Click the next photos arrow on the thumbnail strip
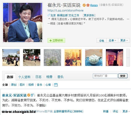Image resolution: width=131 pixels, height=115 pixels. pos(128,58)
